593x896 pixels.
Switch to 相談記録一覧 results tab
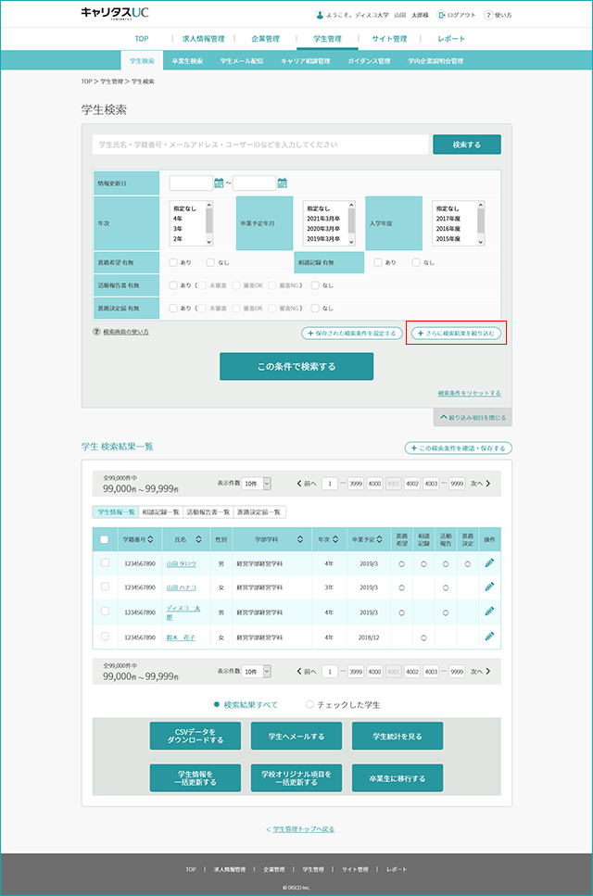[160, 512]
